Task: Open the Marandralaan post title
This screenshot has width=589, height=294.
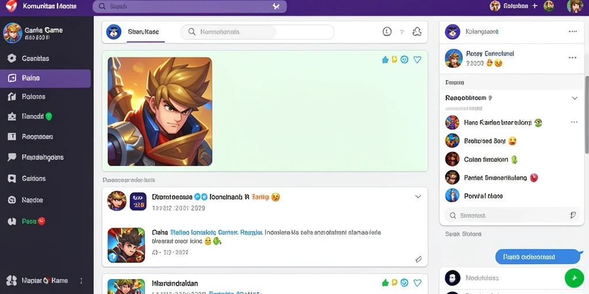Action: coord(175,283)
